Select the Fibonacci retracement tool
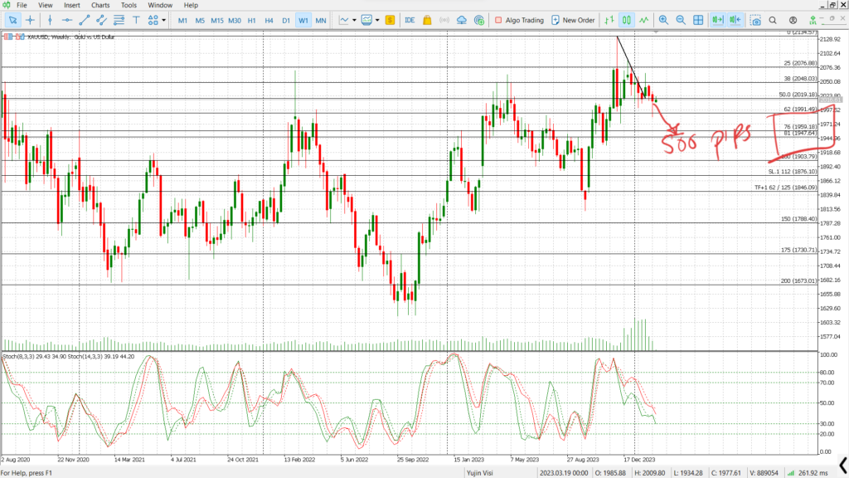849x478 pixels. (119, 20)
